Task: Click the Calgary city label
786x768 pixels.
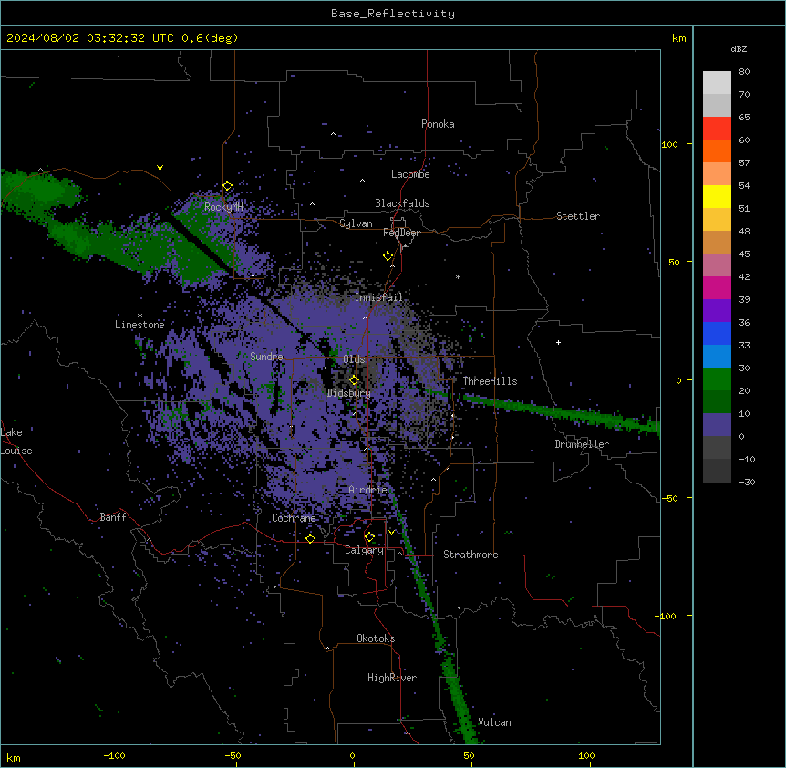Action: [x=364, y=550]
